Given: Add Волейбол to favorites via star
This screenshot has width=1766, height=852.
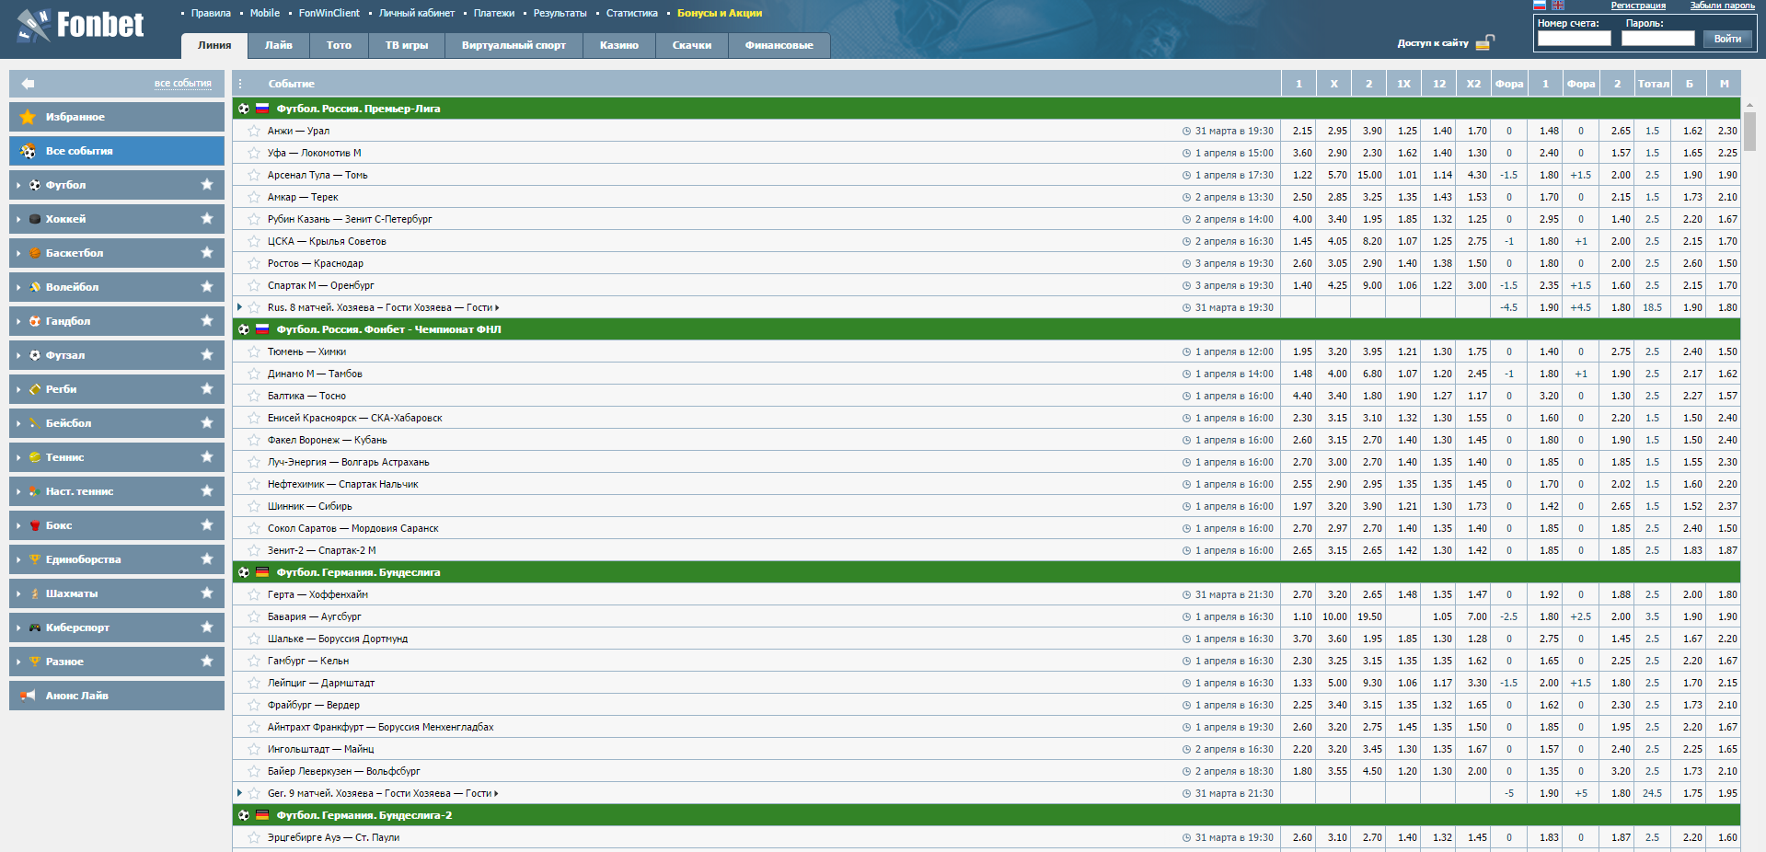Looking at the screenshot, I should click(x=207, y=287).
